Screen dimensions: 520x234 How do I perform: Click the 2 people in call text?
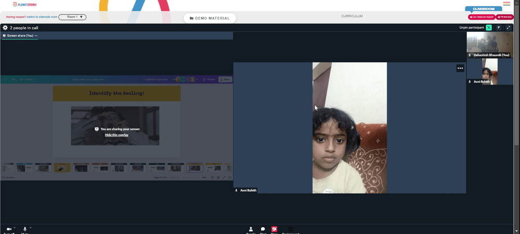[24, 28]
